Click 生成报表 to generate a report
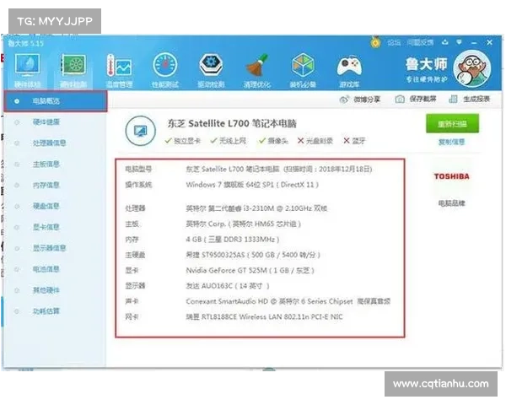506x405 pixels. click(x=471, y=100)
